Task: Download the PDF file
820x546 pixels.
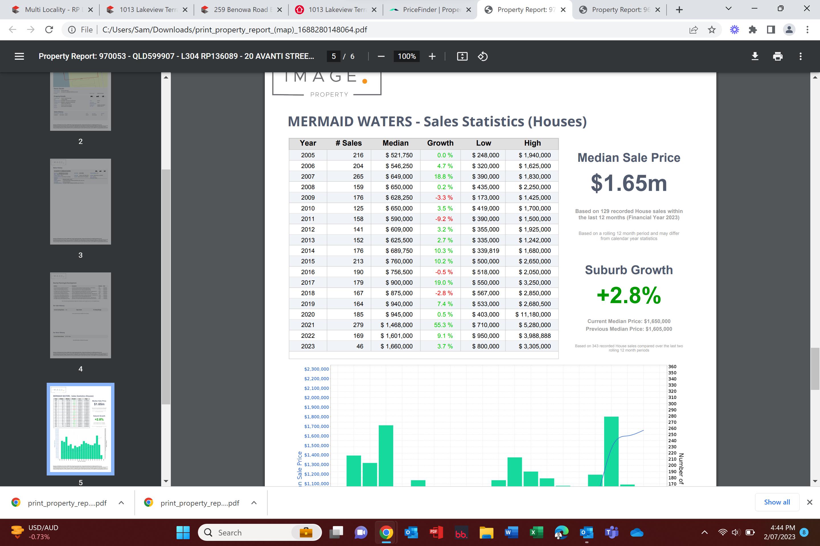Action: tap(755, 56)
